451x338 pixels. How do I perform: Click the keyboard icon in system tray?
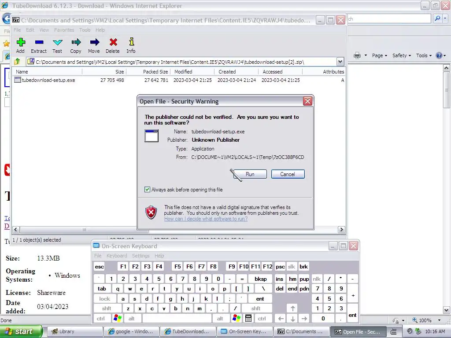pos(394,331)
